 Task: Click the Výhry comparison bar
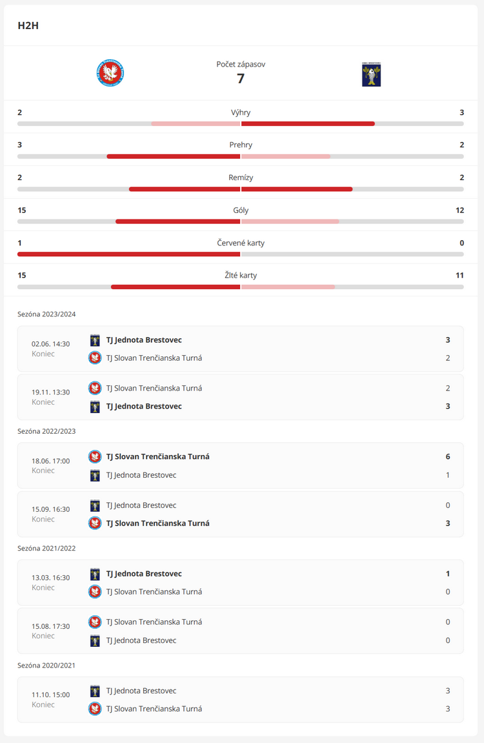[x=241, y=123]
